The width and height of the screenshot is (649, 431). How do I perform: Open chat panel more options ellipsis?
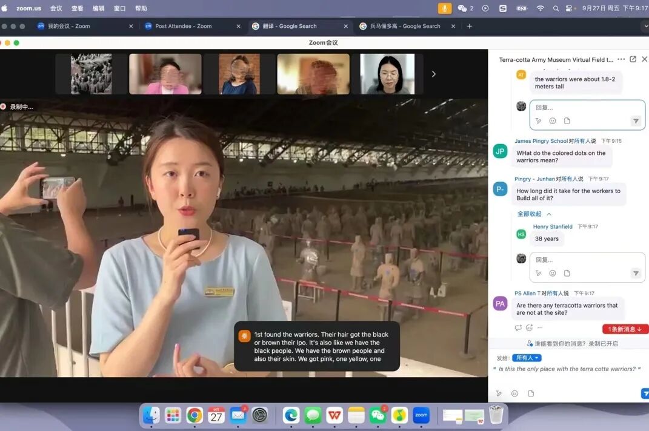coord(621,59)
